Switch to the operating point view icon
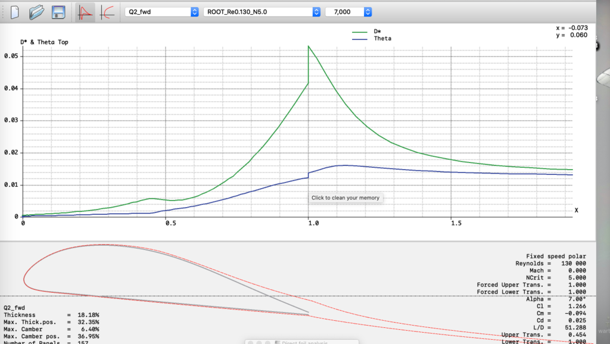Image resolution: width=610 pixels, height=344 pixels. [86, 12]
